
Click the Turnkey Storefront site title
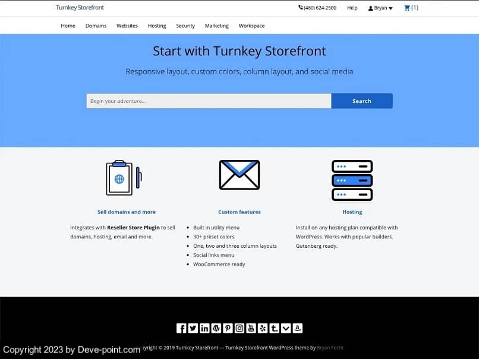coord(80,8)
